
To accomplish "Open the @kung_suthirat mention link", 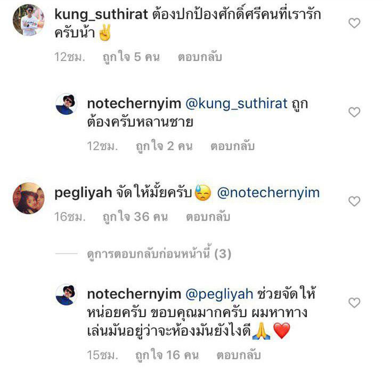I will pyautogui.click(x=237, y=104).
